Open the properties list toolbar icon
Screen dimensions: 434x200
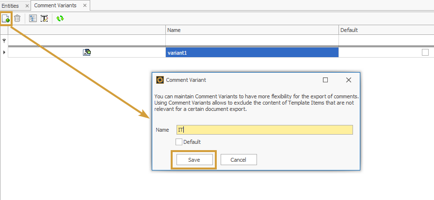coord(33,18)
